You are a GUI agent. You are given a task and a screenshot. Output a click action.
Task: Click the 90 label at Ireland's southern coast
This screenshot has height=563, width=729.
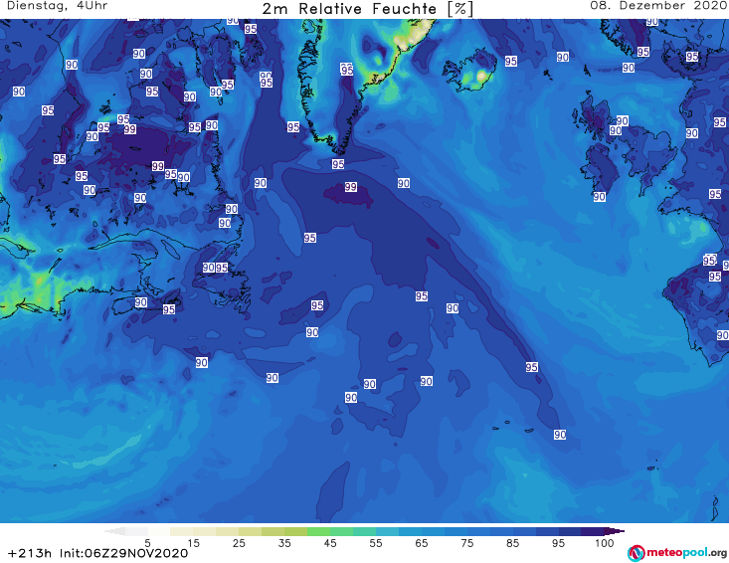600,197
